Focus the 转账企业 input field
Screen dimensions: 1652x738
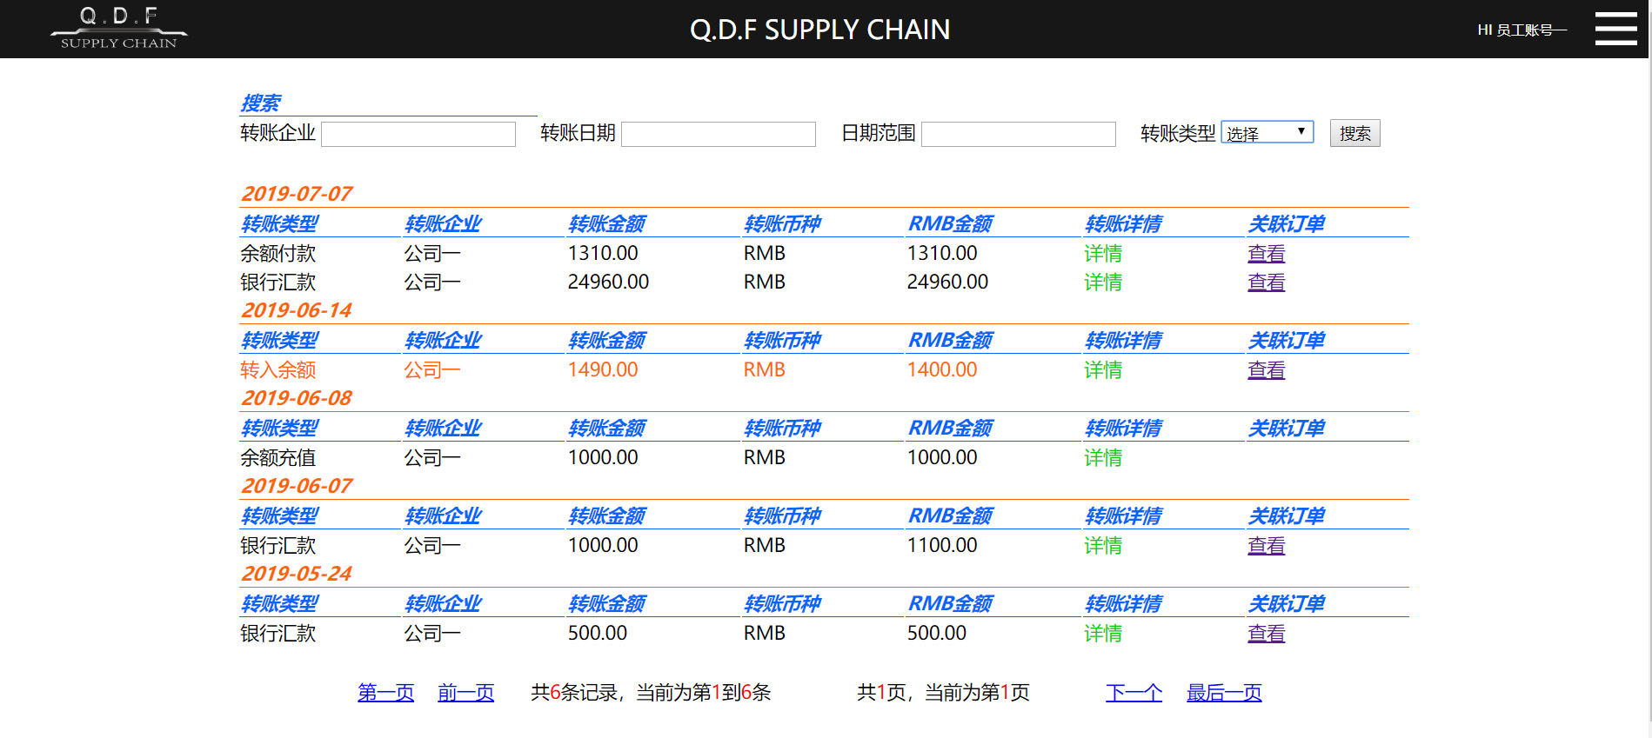(418, 134)
